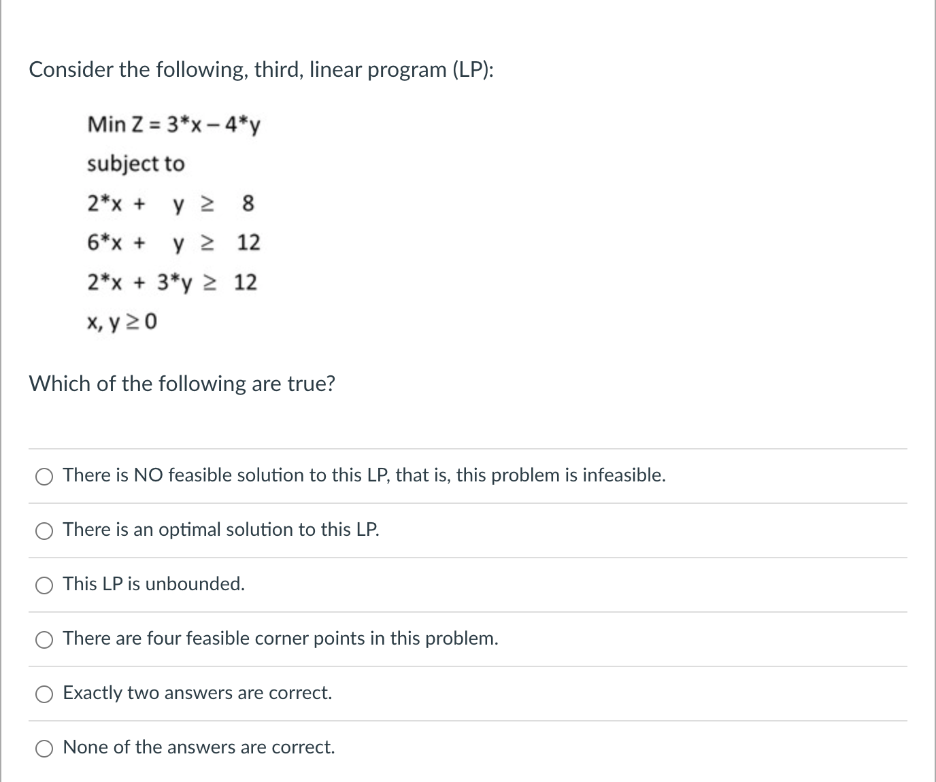Click the problem title mentioning third linear program

pos(261,69)
